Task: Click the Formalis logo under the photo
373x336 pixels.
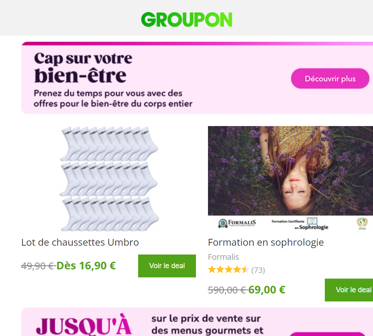Action: [x=237, y=223]
